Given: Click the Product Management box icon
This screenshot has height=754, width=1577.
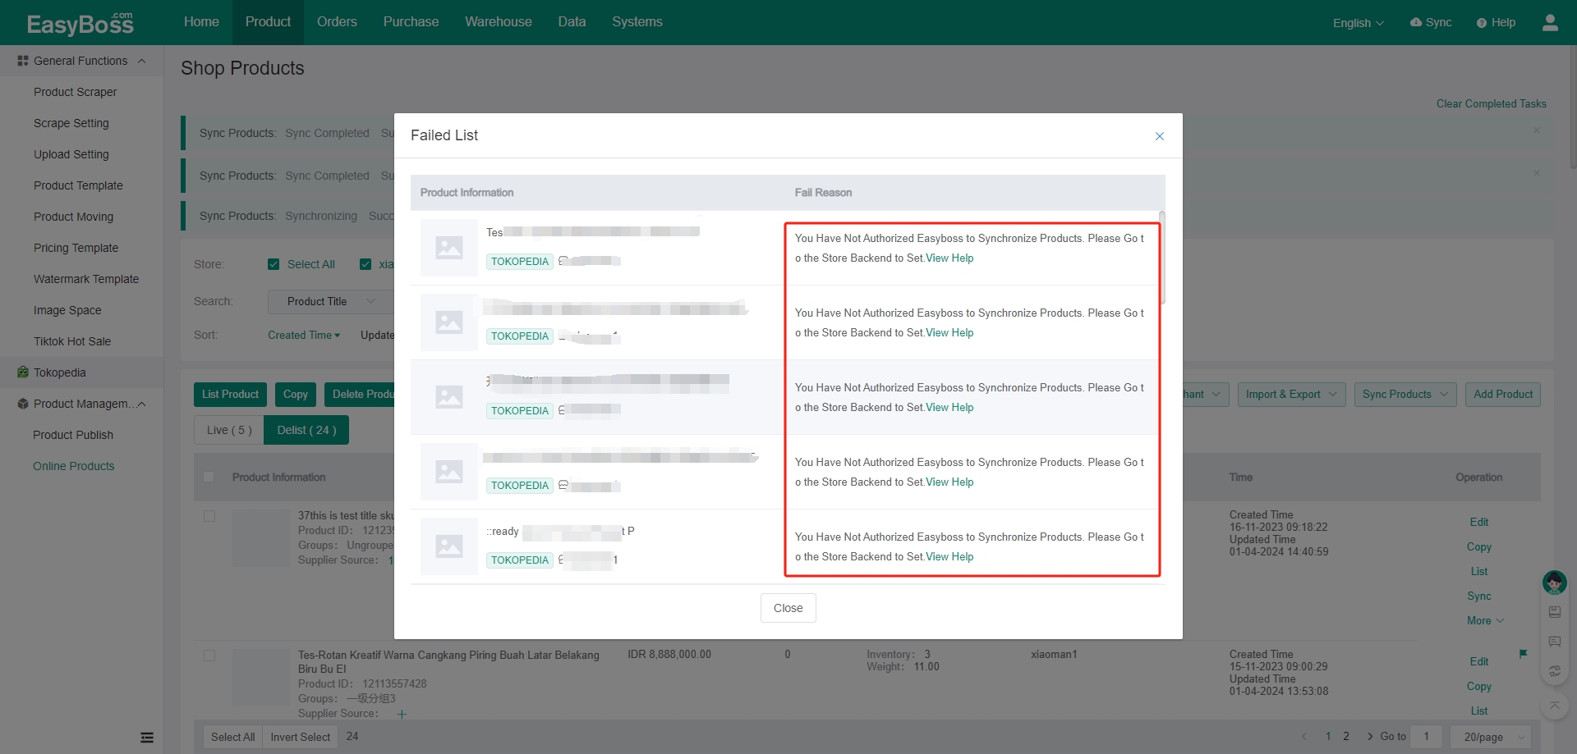Looking at the screenshot, I should point(23,404).
